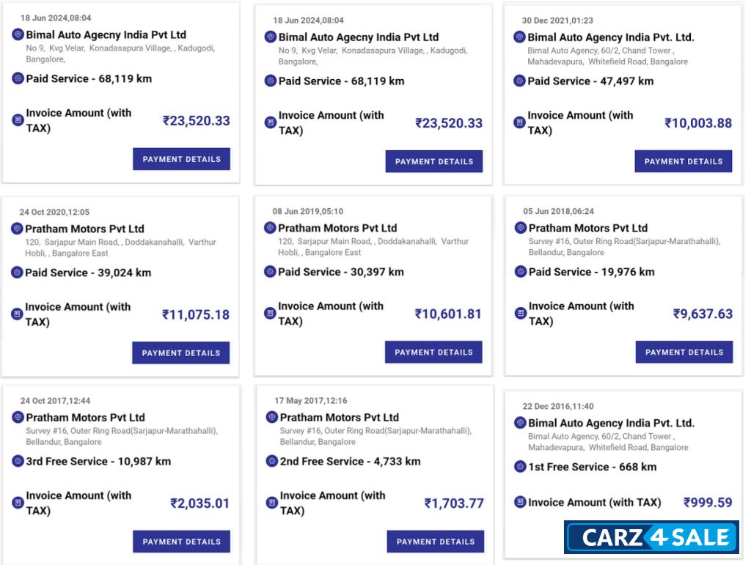This screenshot has height=565, width=751.
Task: Open PAYMENT DETAILS for the ₹23,520.33 invoice
Action: (x=181, y=159)
